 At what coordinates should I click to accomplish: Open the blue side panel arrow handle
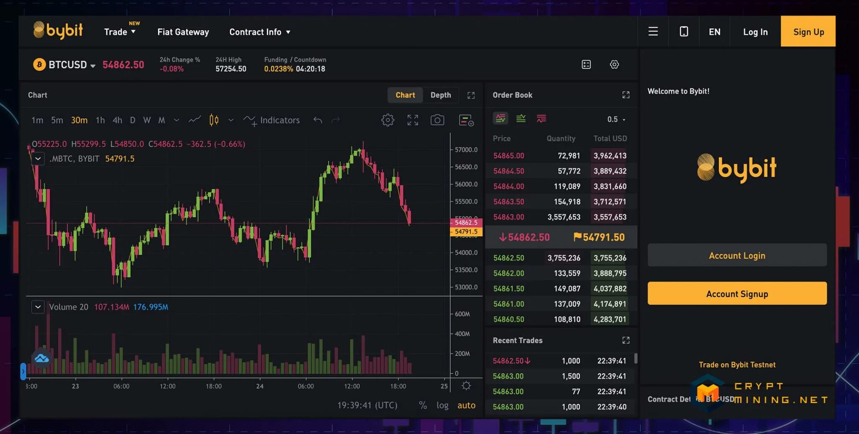click(23, 371)
